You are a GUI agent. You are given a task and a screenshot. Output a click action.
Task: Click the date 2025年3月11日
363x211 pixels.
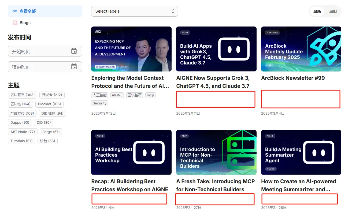(188, 113)
